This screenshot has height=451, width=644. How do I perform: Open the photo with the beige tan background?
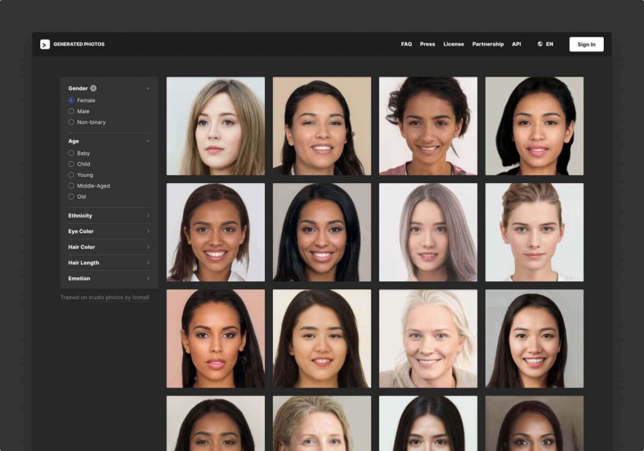(321, 126)
